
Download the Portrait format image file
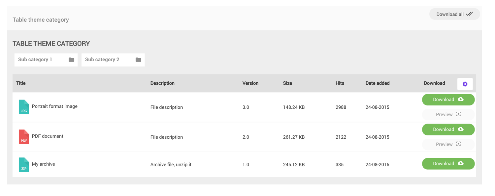pos(448,99)
